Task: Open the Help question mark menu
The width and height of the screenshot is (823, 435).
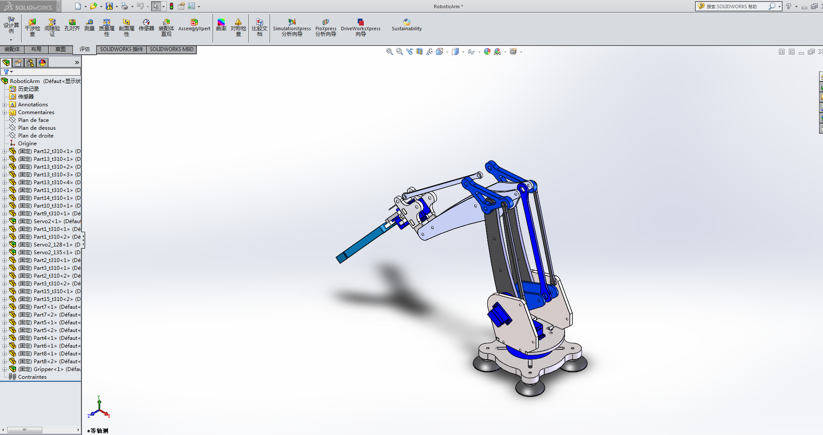Action: (789, 6)
